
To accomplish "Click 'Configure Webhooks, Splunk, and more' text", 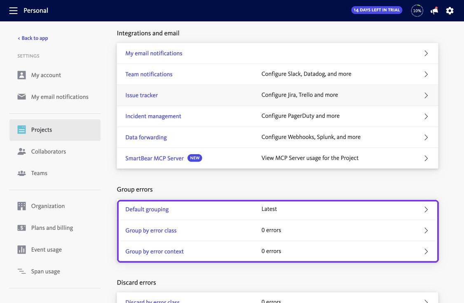I will (311, 137).
